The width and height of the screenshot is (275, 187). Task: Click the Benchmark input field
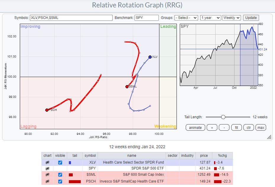[x=147, y=18]
